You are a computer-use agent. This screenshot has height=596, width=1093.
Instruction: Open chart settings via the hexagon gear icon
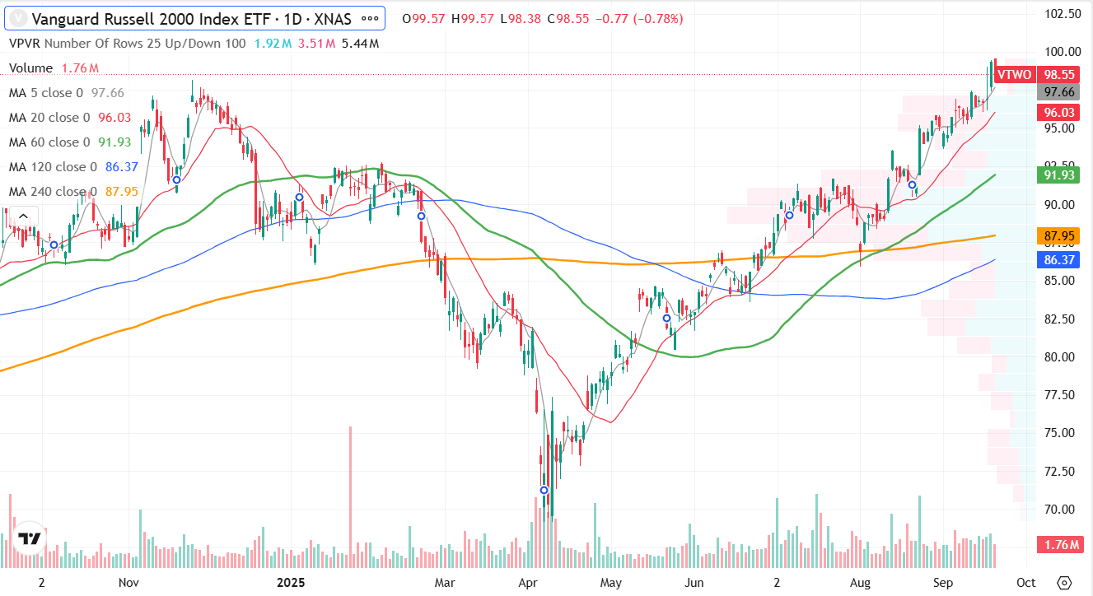tap(1063, 582)
